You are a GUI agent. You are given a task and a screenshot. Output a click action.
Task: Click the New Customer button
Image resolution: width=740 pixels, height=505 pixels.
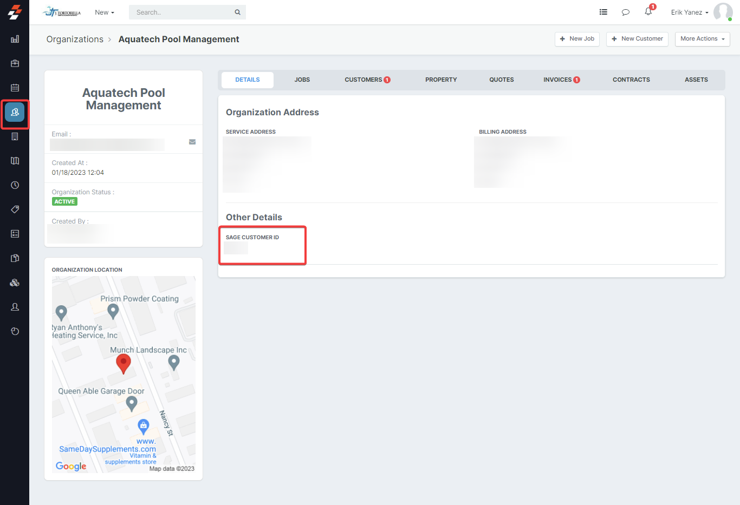pos(637,39)
